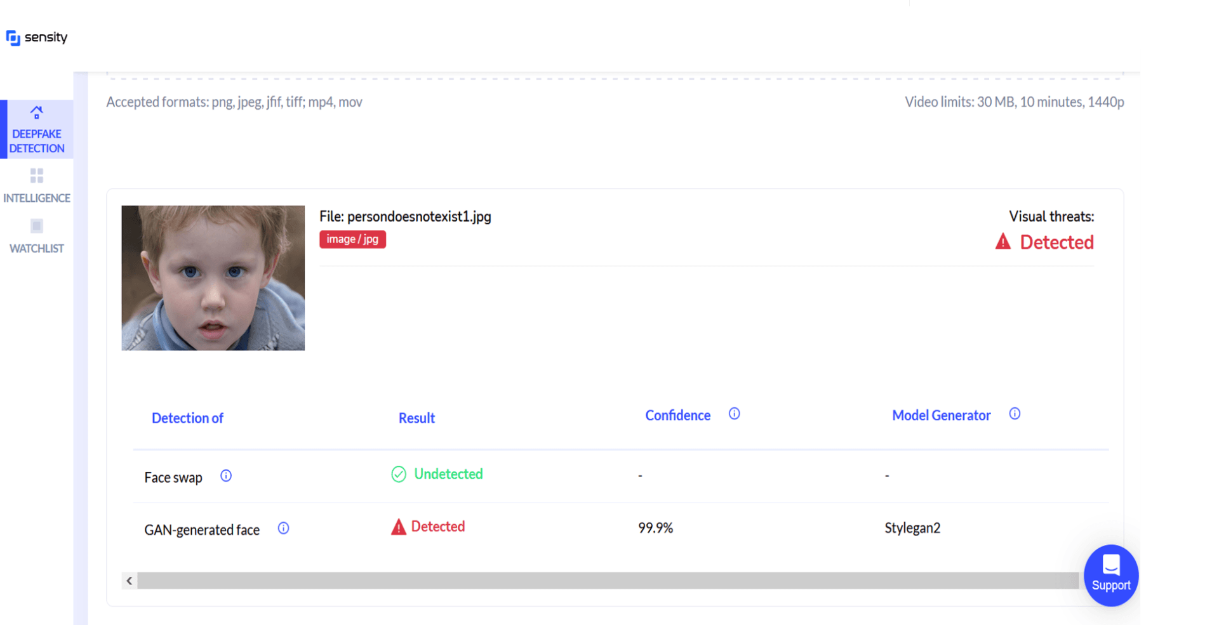Select the INTELLIGENCE menu item

[37, 185]
